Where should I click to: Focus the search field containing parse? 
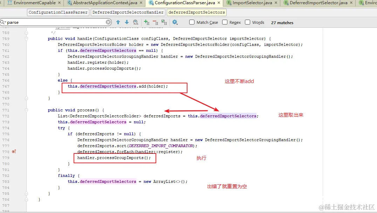[x=56, y=22]
